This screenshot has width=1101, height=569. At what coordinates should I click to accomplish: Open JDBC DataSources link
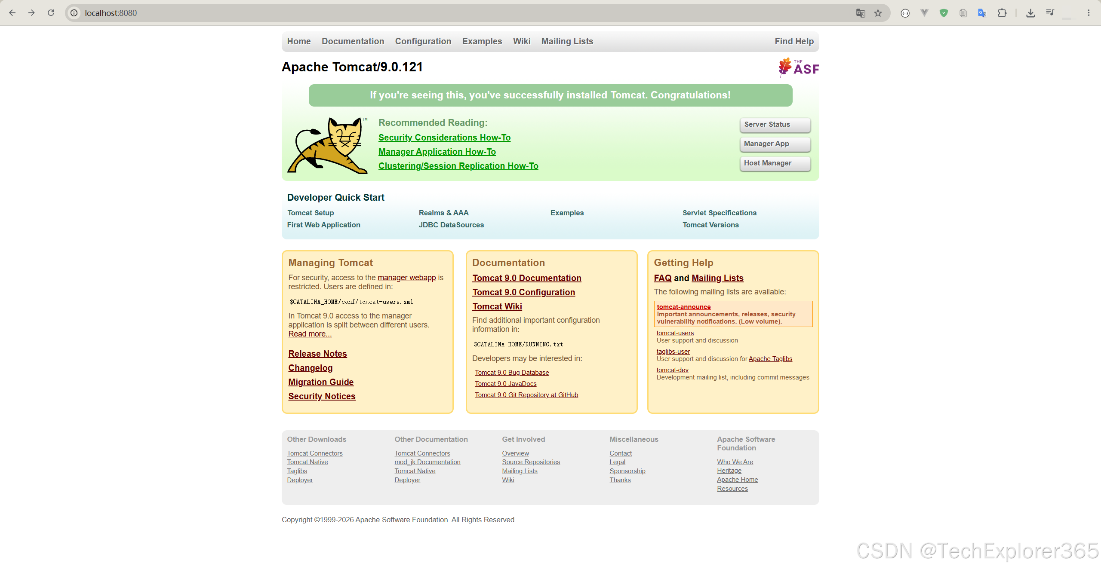tap(452, 225)
